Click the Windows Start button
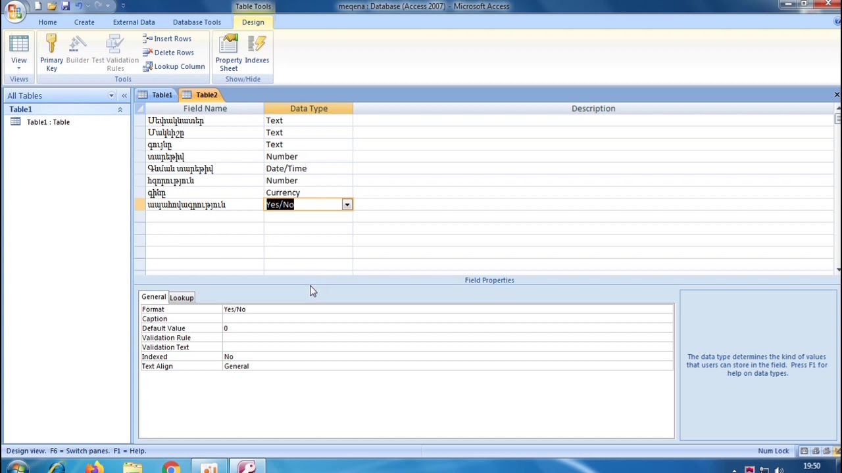 [16, 468]
